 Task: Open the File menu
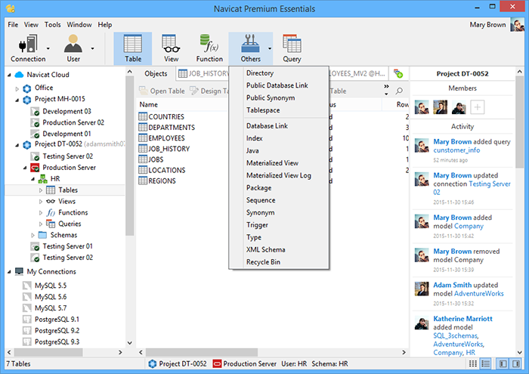pyautogui.click(x=13, y=25)
